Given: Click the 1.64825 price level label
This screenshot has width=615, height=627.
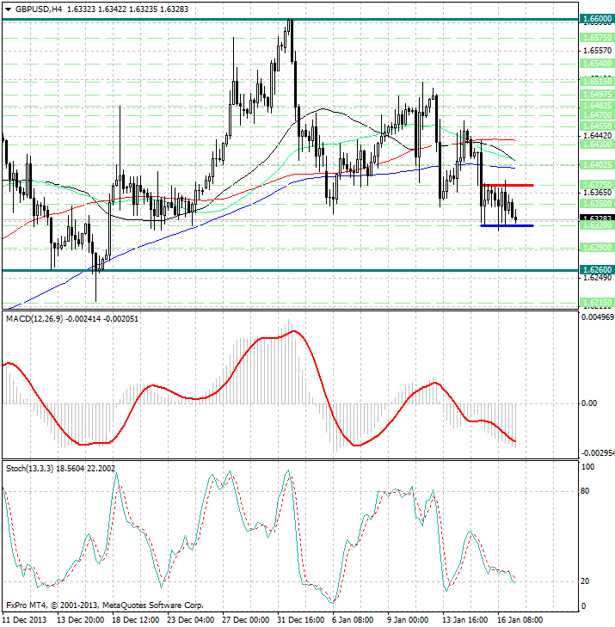Looking at the screenshot, I should pos(597,106).
